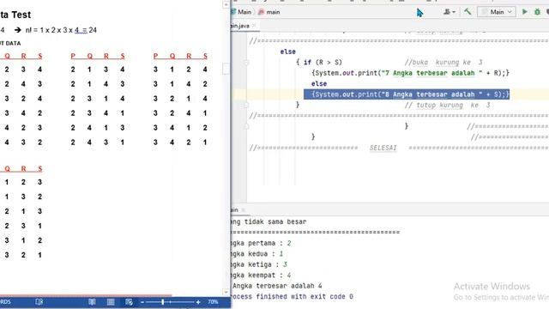The image size is (549, 309).
Task: Adjust the Word zoom slider handle
Action: pos(162,302)
